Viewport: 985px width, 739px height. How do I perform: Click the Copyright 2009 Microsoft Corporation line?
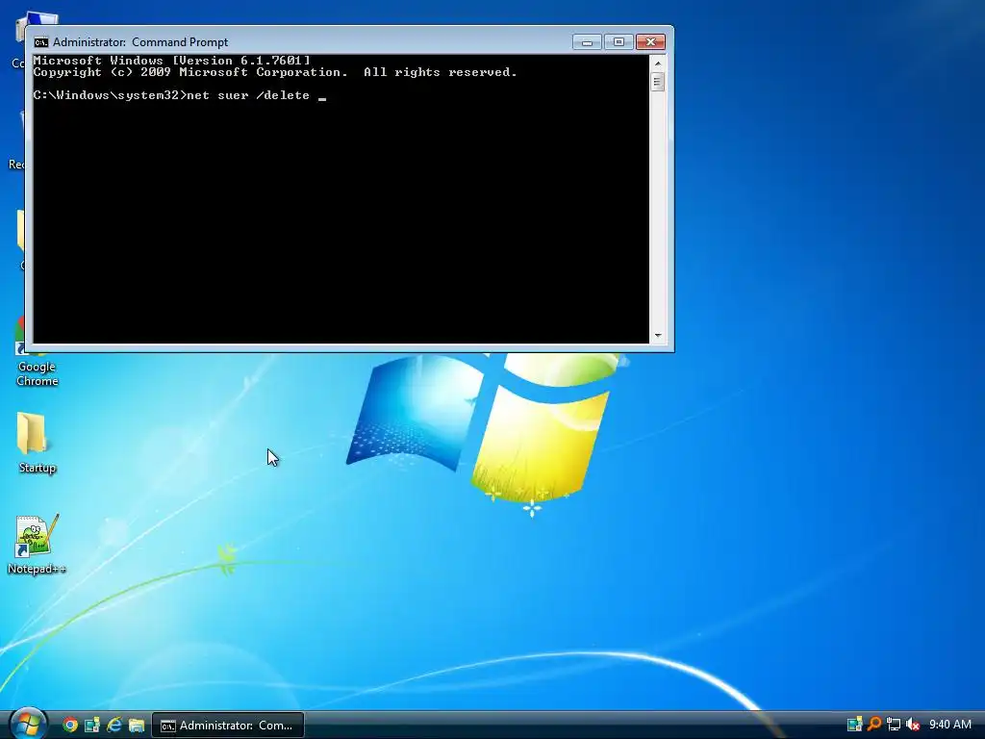click(275, 72)
